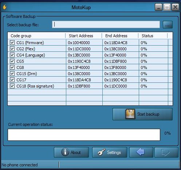Uncheck the CG2 (Flex) checkbox

[12, 49]
